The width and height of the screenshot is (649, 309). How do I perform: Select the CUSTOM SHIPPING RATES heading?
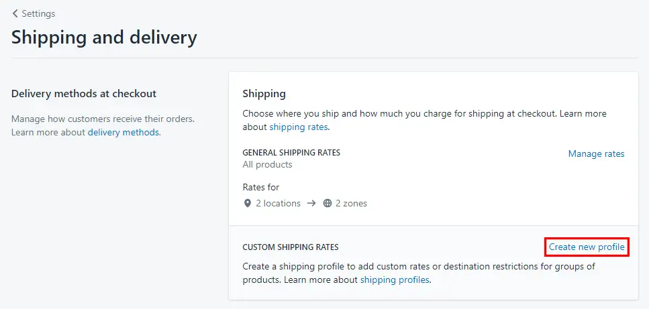coord(291,247)
